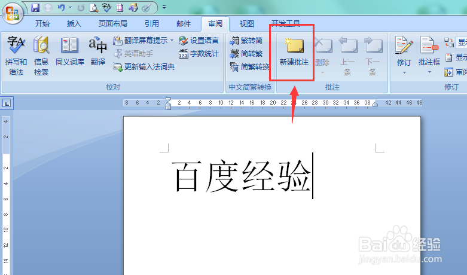
Task: Click the disabled 英语助手 item
Action: [133, 54]
